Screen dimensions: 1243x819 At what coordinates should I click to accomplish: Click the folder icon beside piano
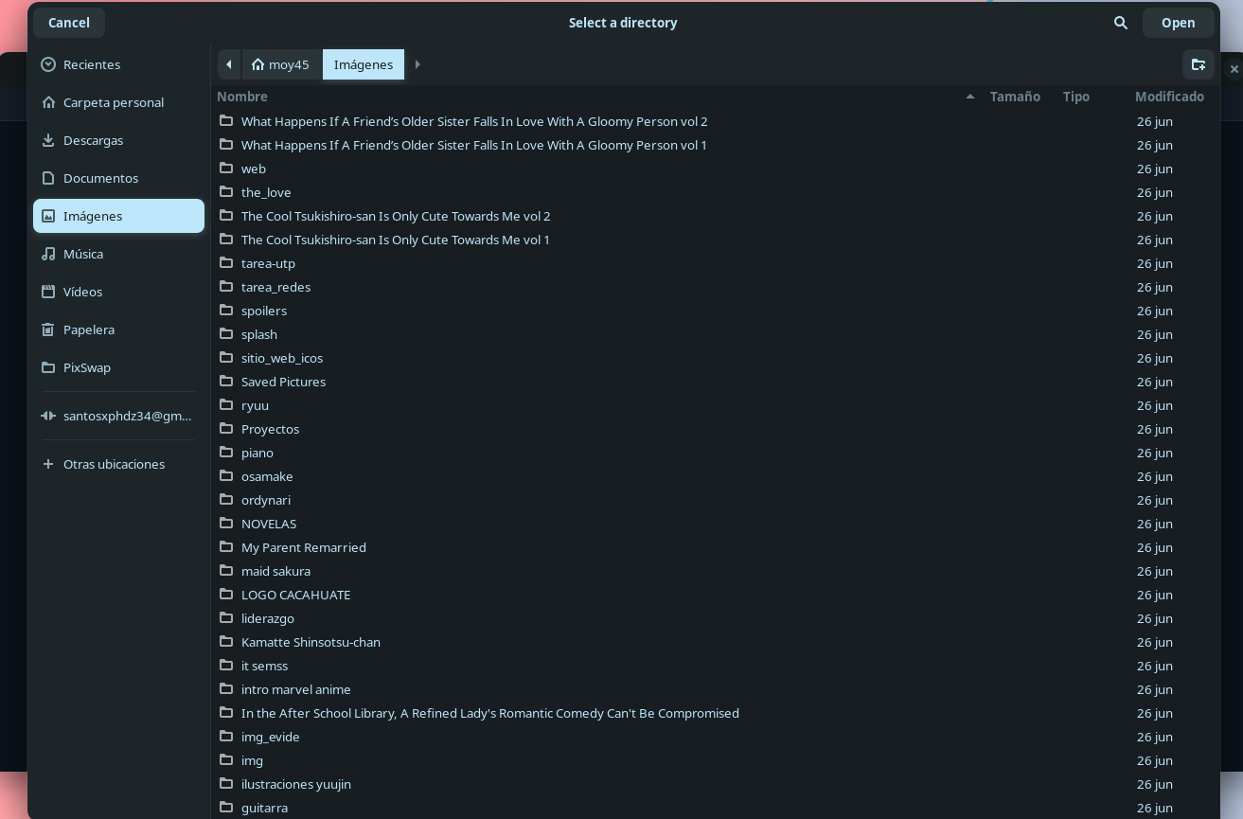[226, 453]
